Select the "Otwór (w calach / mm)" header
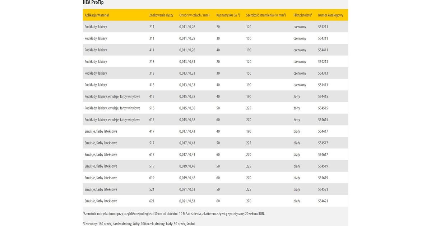 point(194,15)
